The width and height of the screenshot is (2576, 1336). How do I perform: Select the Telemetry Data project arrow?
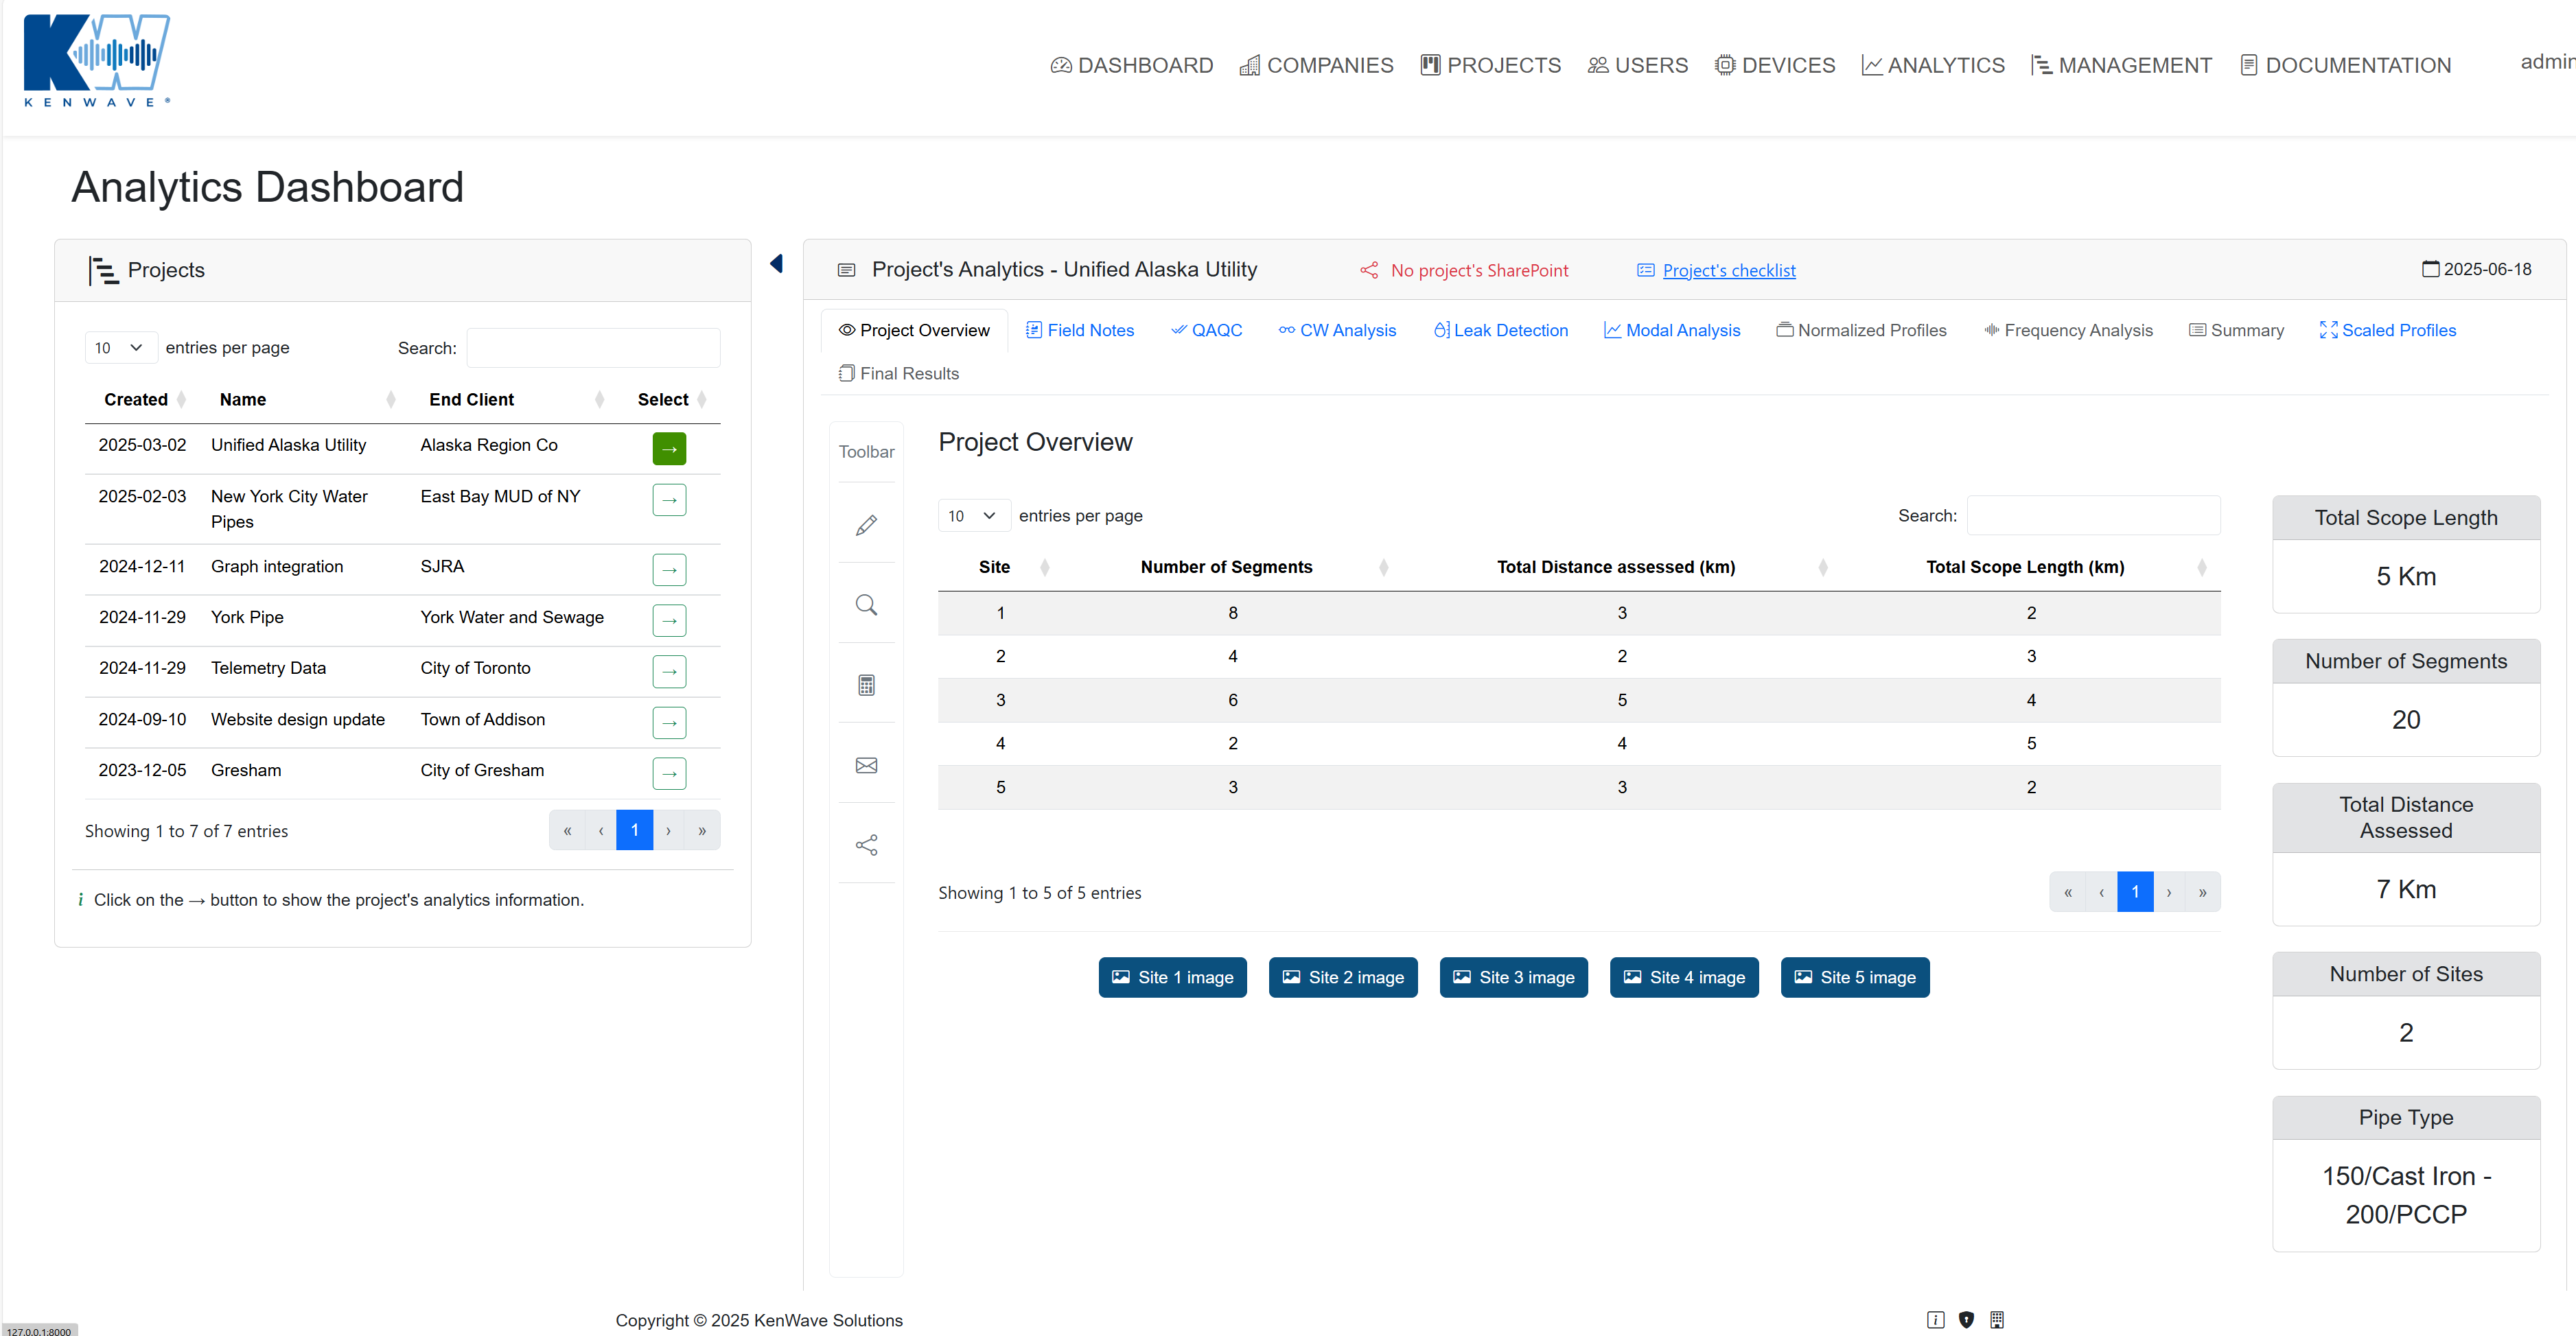coord(669,671)
